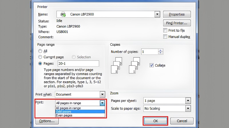Open the Pages per sheet dropdown
This screenshot has height=128, width=229.
(188, 101)
